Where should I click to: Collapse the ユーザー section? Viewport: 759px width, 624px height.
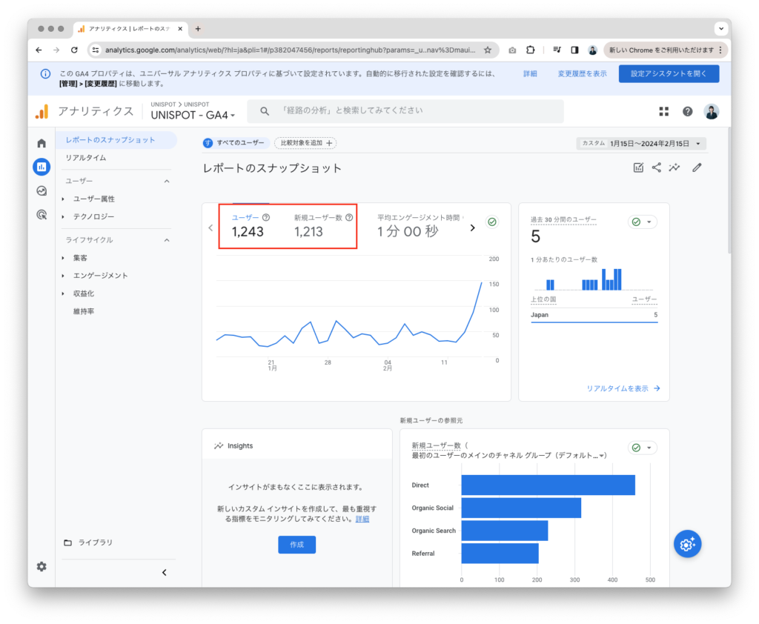pos(167,181)
